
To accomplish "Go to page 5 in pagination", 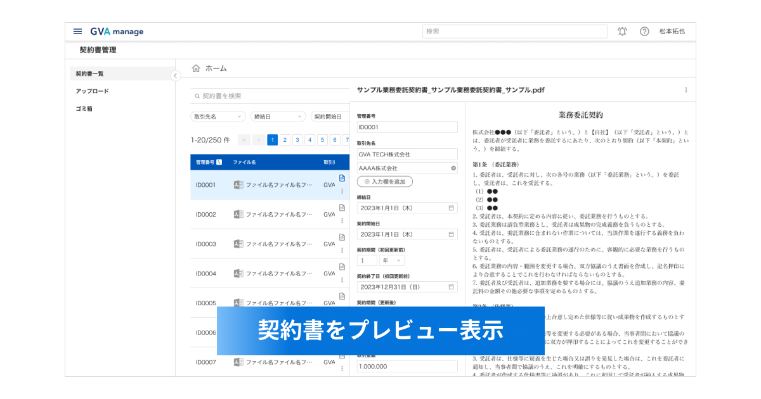I will 323,140.
